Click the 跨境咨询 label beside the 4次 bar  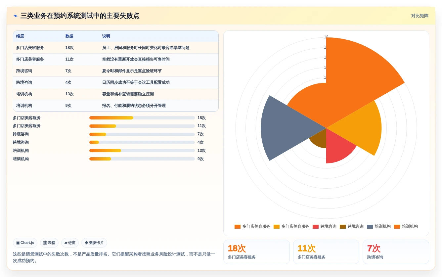click(x=21, y=142)
